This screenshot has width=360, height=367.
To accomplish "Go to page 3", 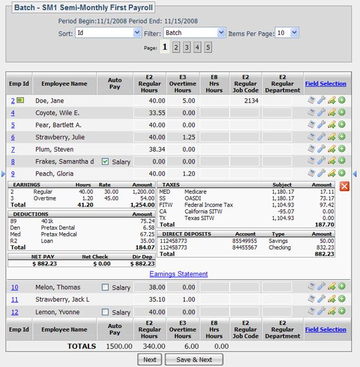I will pyautogui.click(x=187, y=48).
